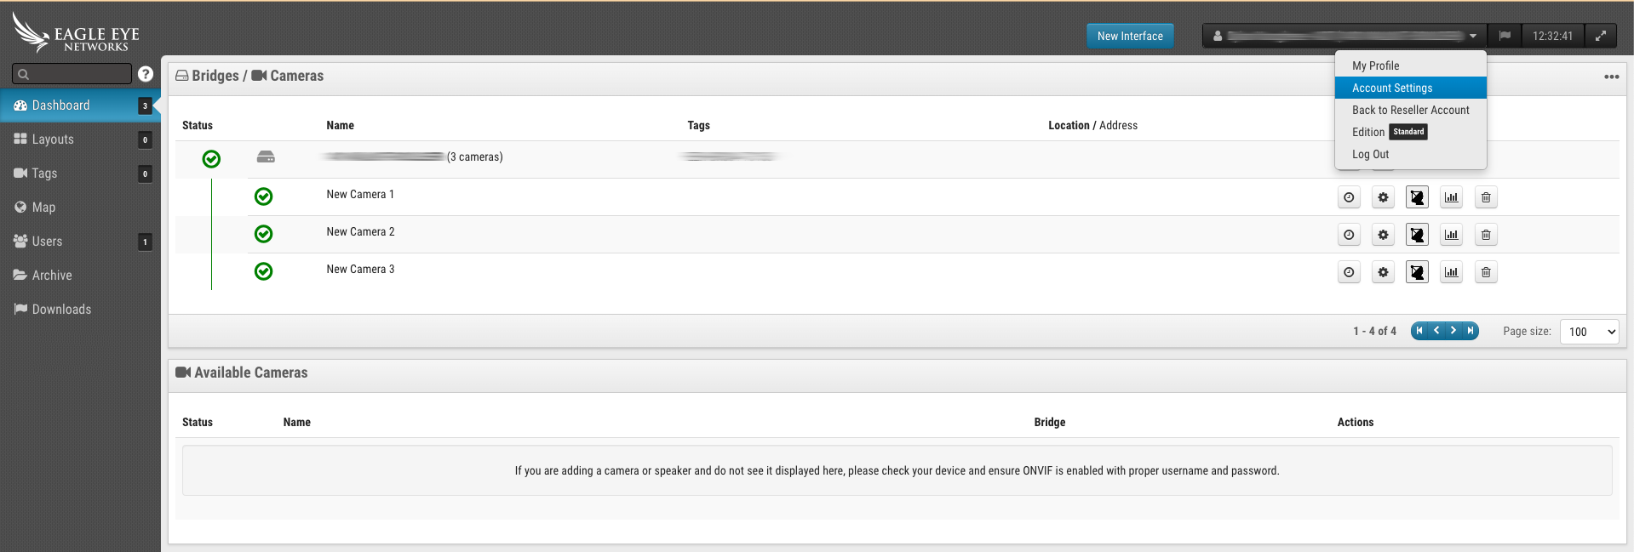Go to Tags in the sidebar
The image size is (1634, 552).
(x=80, y=174)
